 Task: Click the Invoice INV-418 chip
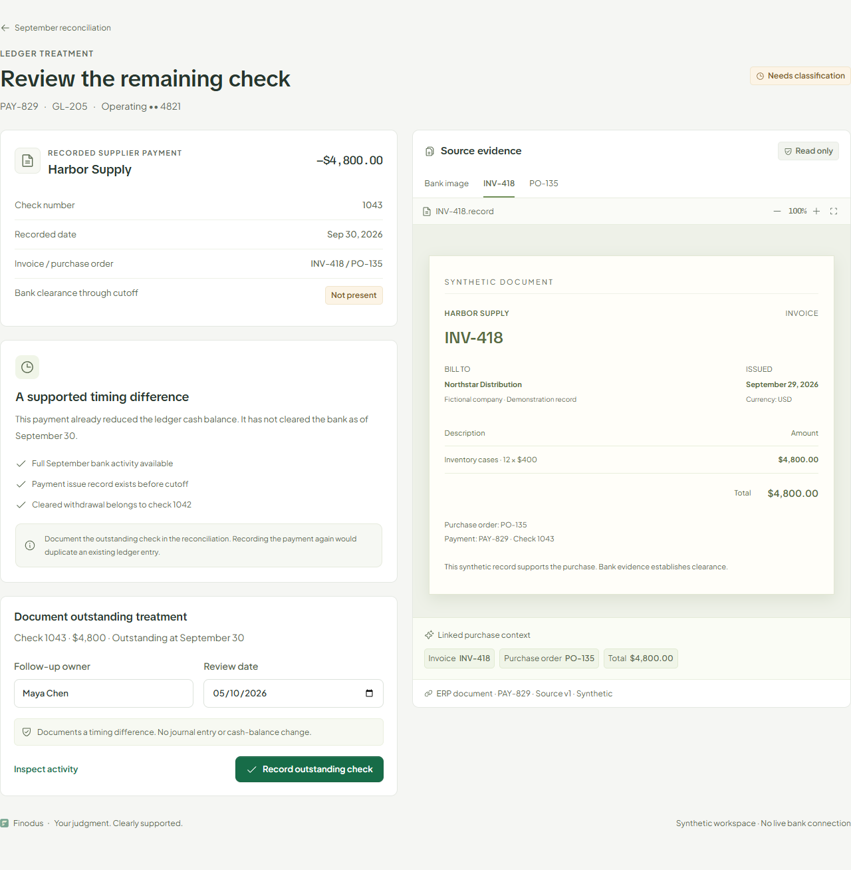(459, 658)
